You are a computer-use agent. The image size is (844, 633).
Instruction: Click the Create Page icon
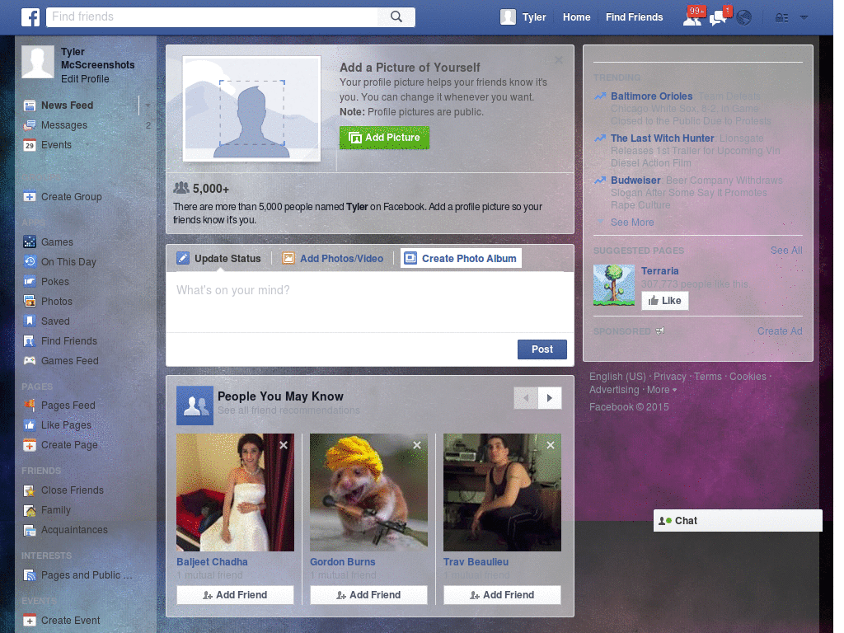click(30, 445)
